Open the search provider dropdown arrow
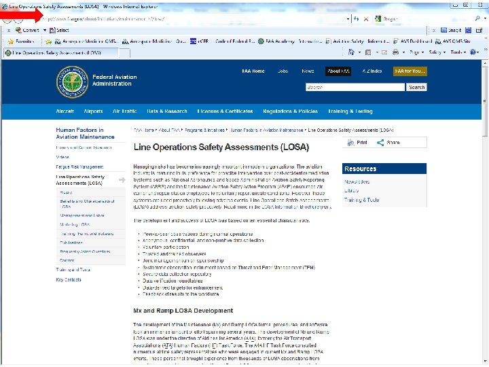This screenshot has width=489, height=367. 485,19
